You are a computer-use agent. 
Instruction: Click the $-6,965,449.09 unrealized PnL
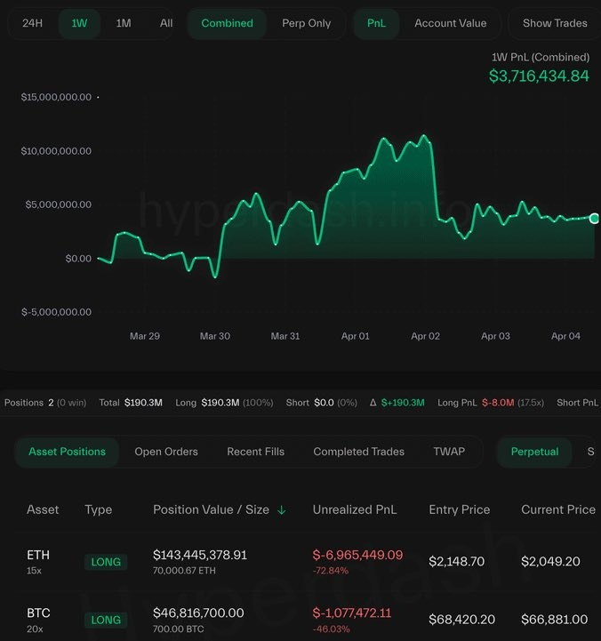[x=357, y=555]
